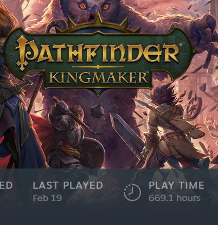The image size is (218, 225).
Task: Click the KINGMAKER subtitle text
Action: [x=98, y=78]
